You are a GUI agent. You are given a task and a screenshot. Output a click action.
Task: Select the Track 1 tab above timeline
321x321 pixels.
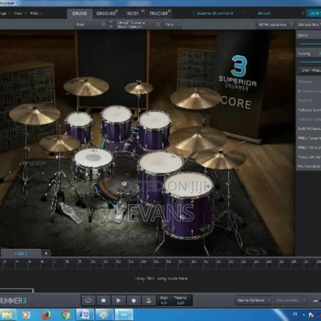21,253
